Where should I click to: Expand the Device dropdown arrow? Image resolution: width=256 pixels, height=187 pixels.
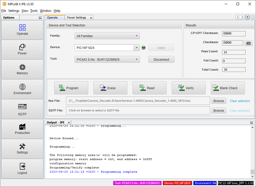[137, 48]
